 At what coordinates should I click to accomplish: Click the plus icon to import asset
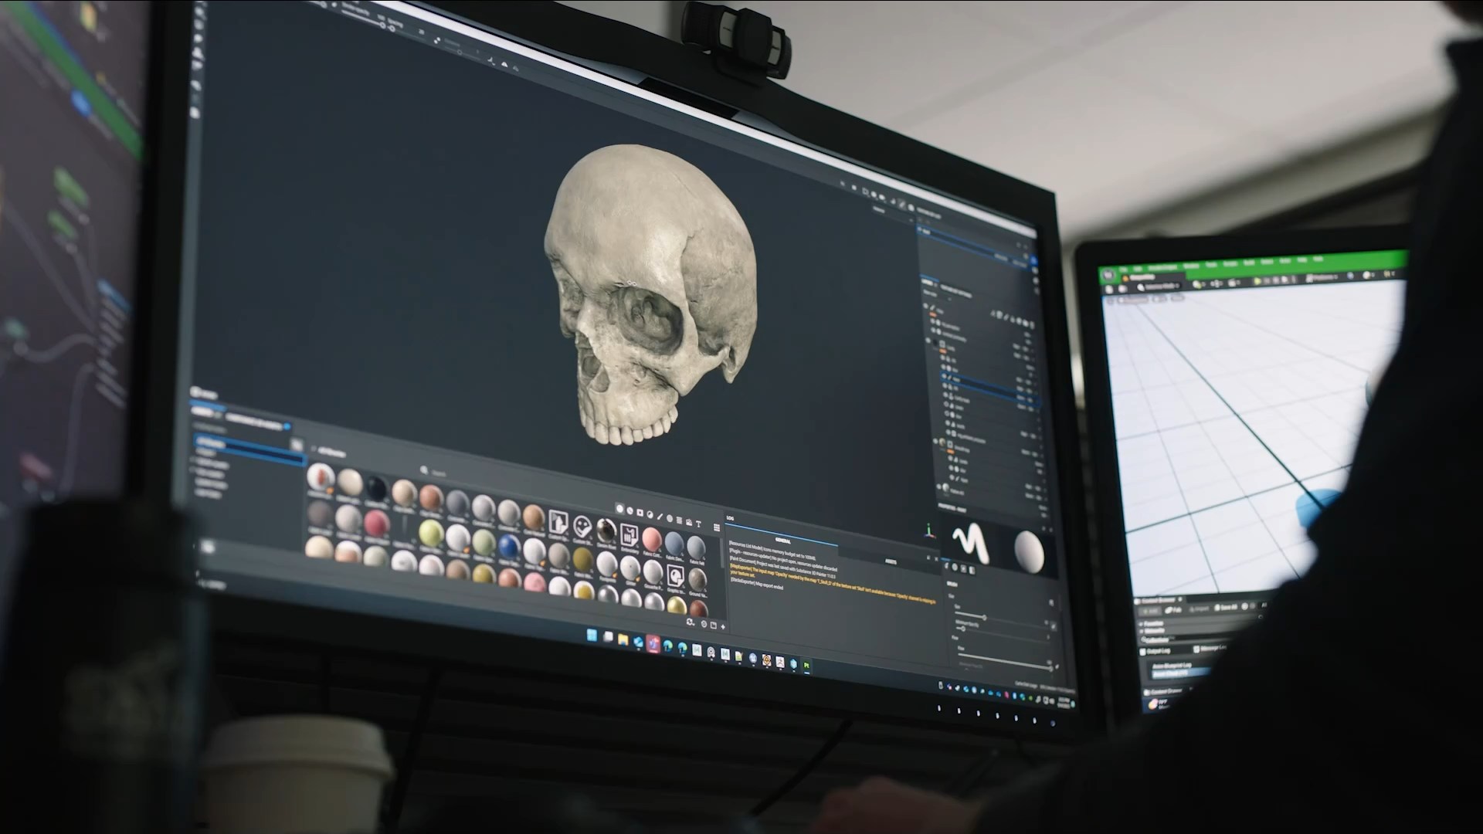click(x=725, y=626)
